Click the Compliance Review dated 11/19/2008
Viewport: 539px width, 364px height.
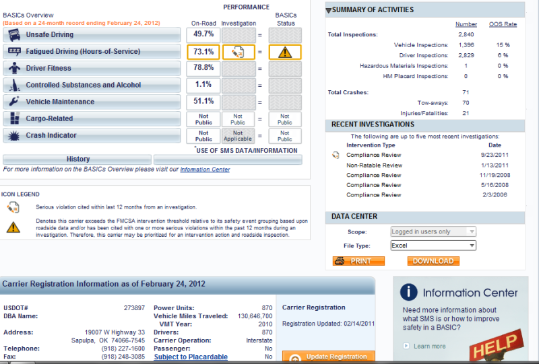(374, 176)
